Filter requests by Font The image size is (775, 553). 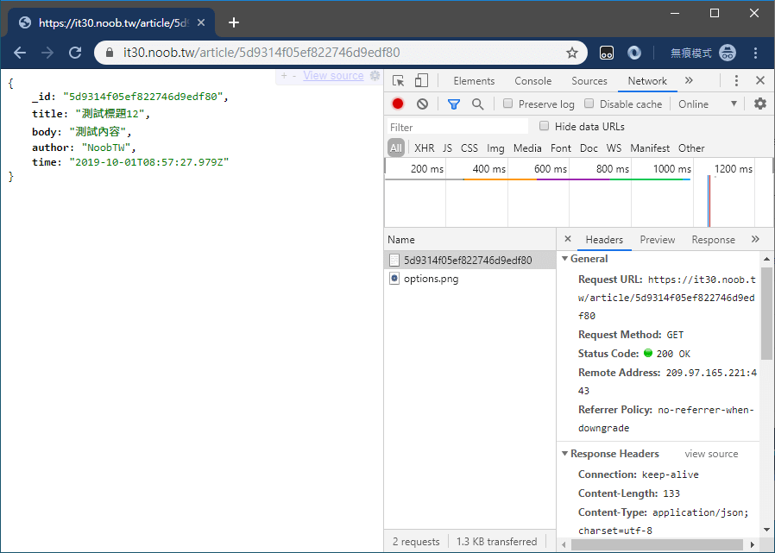[560, 148]
